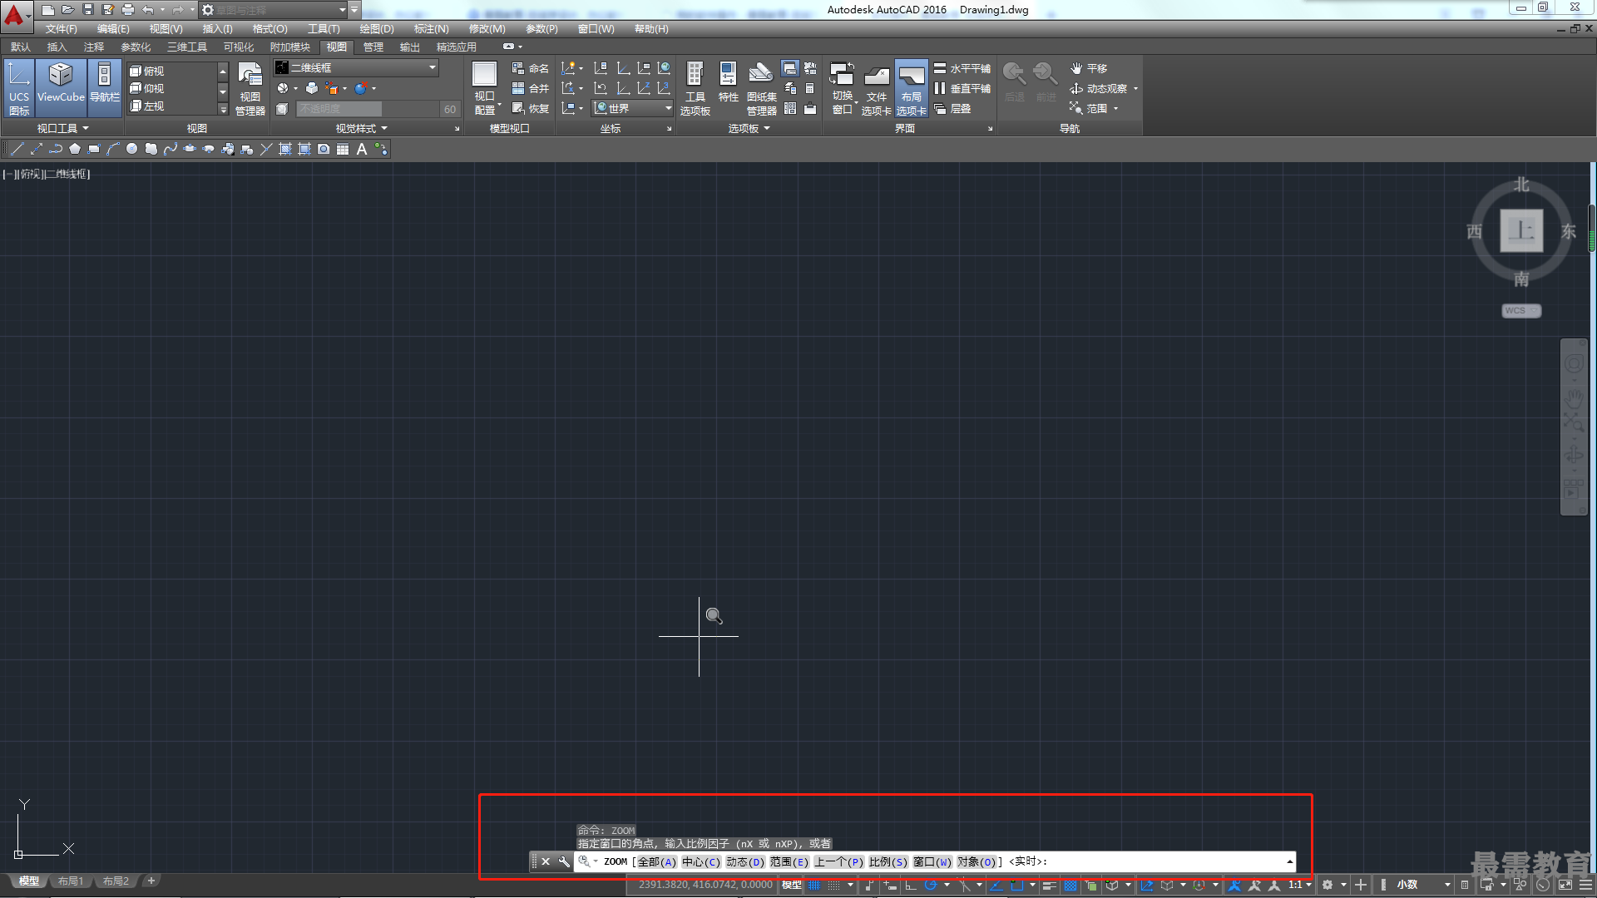Image resolution: width=1597 pixels, height=898 pixels.
Task: Open the Modify (修改) menu
Action: click(487, 29)
